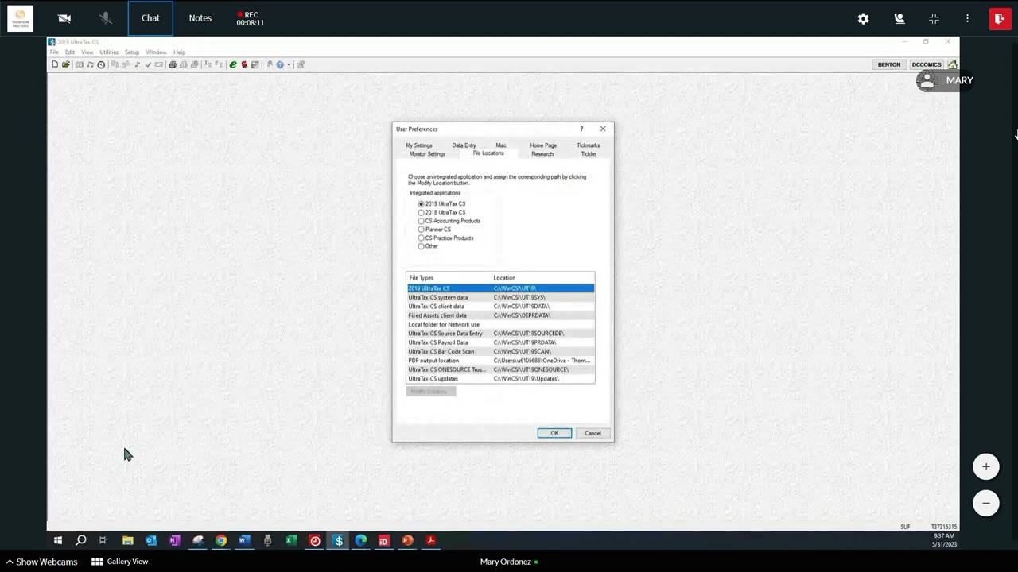The image size is (1018, 572).
Task: Zoom out with the minus button
Action: [x=986, y=503]
